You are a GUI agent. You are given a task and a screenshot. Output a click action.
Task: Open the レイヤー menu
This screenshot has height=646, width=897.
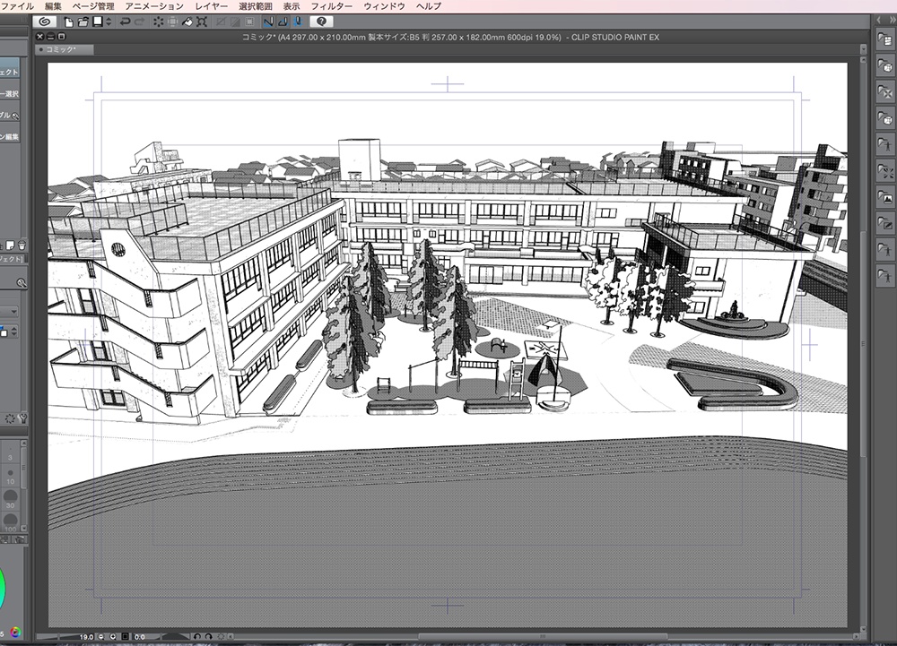(x=211, y=6)
